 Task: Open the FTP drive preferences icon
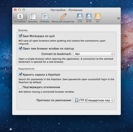(80, 17)
